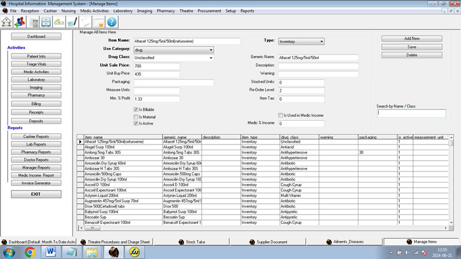Open the calculator toolbar icon
This screenshot has height=259, width=461.
(x=34, y=22)
